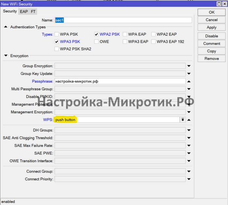Click the Copy button
Screen dimensions: 228x205
coord(212,51)
